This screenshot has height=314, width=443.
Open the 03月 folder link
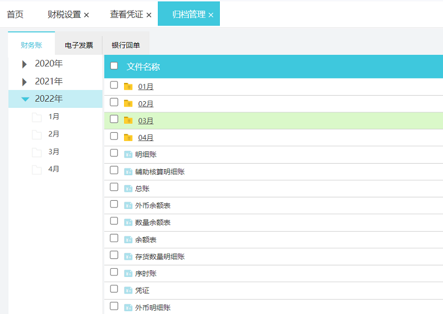pos(146,121)
